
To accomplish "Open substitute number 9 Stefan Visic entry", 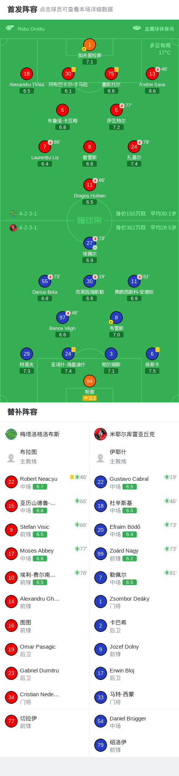I will point(45,530).
